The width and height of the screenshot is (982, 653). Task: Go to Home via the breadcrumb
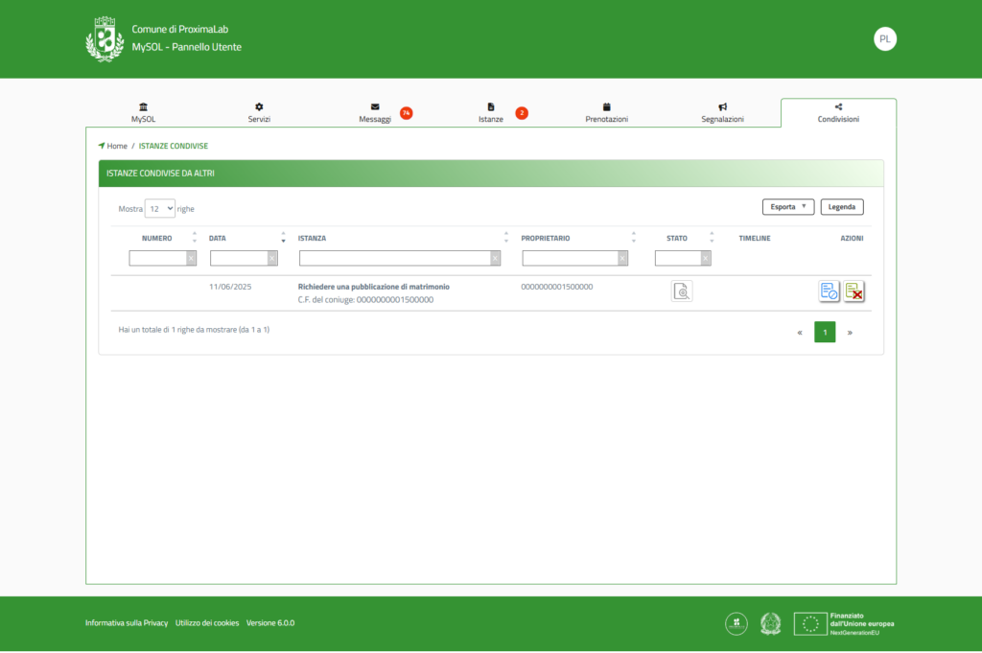point(117,146)
